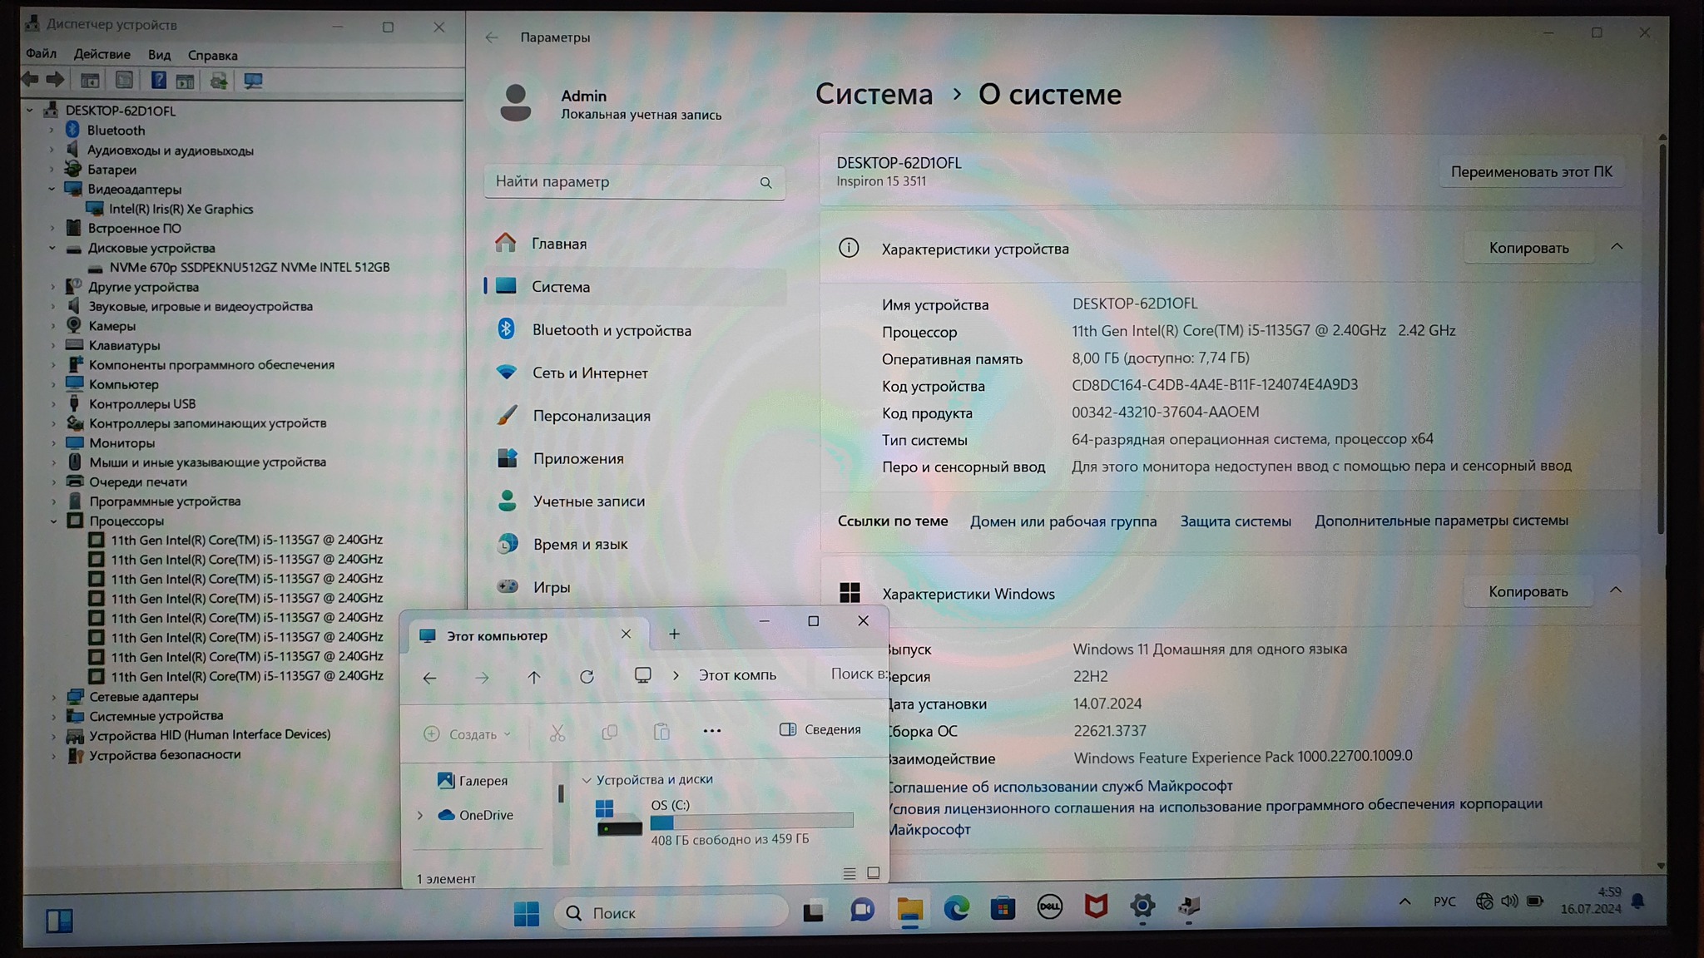This screenshot has height=958, width=1704.
Task: Click the search magnifier in Settings search box
Action: click(765, 183)
